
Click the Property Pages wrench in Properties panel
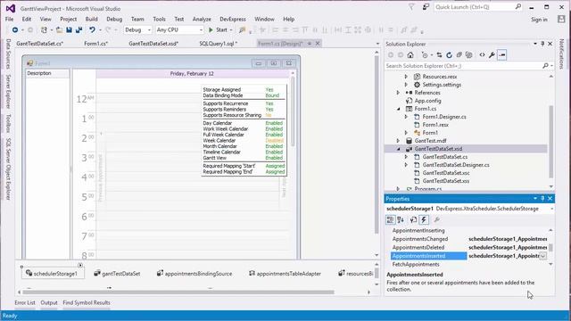click(437, 220)
